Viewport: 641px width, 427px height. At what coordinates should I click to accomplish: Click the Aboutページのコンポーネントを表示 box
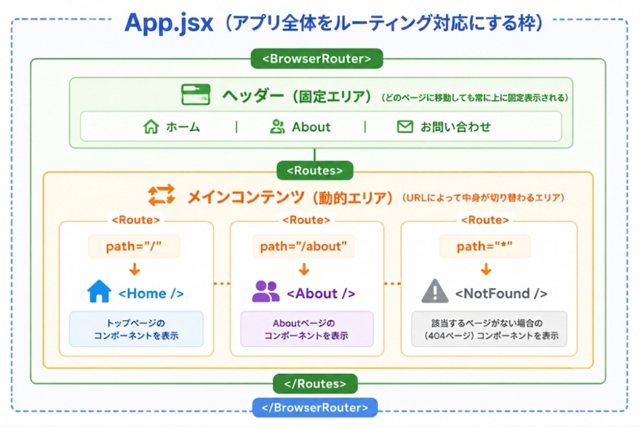pyautogui.click(x=307, y=329)
